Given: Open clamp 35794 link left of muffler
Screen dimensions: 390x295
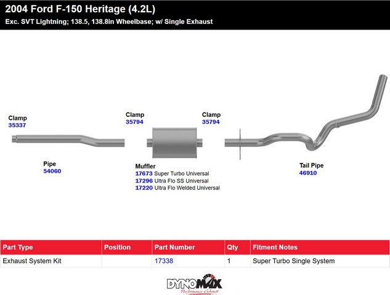Looking at the screenshot, I should tap(134, 122).
